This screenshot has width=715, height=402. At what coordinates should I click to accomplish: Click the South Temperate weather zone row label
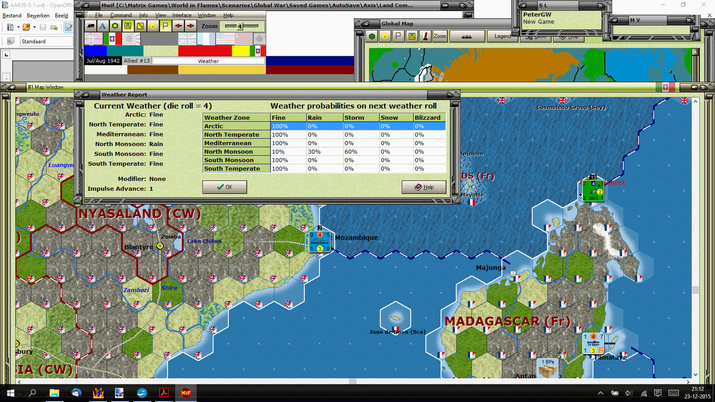coord(237,169)
